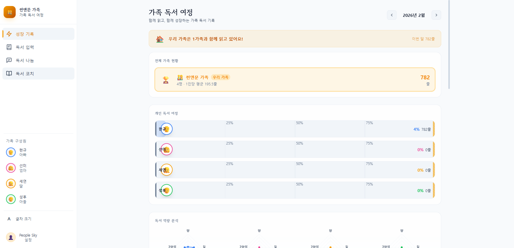
Task: Open the 독서 코치 menu item
Action: pyautogui.click(x=25, y=74)
